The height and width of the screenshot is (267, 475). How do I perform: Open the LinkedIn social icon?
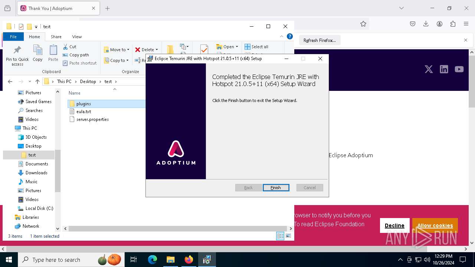[x=444, y=69]
